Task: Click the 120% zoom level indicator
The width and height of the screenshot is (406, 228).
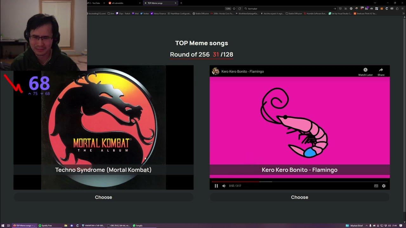Action: click(228, 9)
